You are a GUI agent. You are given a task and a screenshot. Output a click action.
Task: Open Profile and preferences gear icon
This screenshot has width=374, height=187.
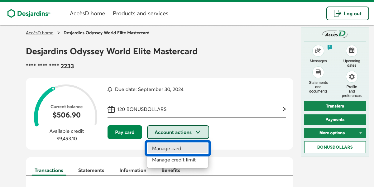coord(352,77)
